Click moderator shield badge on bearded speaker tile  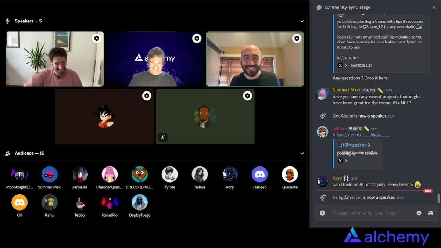coord(297,39)
